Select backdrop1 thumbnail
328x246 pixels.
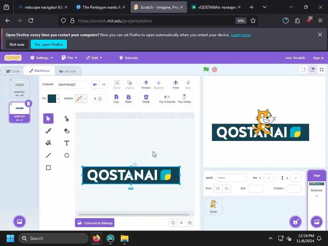click(20, 88)
